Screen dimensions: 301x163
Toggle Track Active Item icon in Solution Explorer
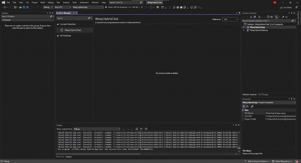(276, 17)
